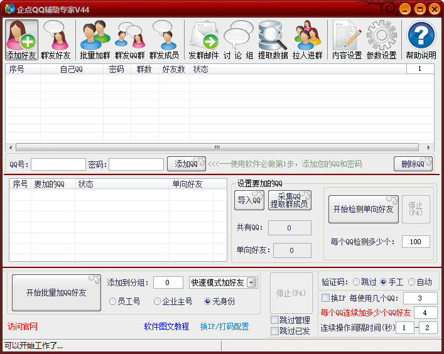The image size is (444, 354).
Task: Click 采集QQ提取群成员 button
Action: pyautogui.click(x=290, y=200)
